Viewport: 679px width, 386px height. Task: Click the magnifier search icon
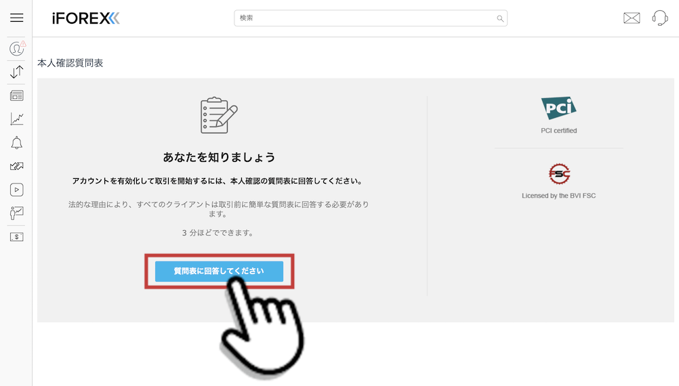[499, 18]
